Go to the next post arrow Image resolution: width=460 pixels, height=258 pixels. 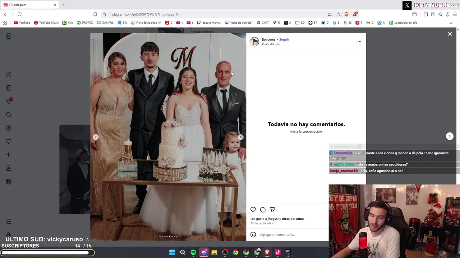(449, 136)
